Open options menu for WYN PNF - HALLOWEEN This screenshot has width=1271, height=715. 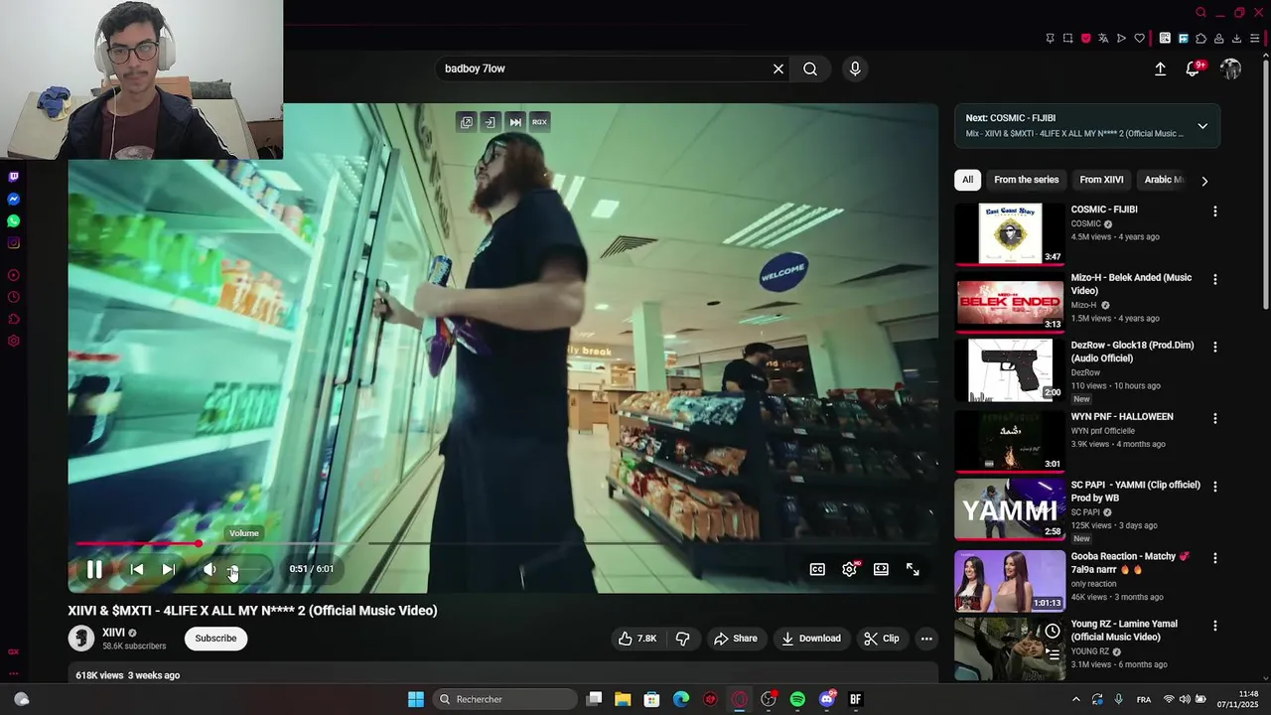point(1215,418)
